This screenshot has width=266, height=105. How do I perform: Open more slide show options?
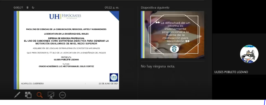pyautogui.click(x=62, y=95)
